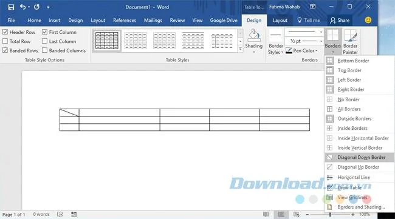Screen dimensions: 395x219
Task: Apply the Left Border option
Action: tap(359, 80)
